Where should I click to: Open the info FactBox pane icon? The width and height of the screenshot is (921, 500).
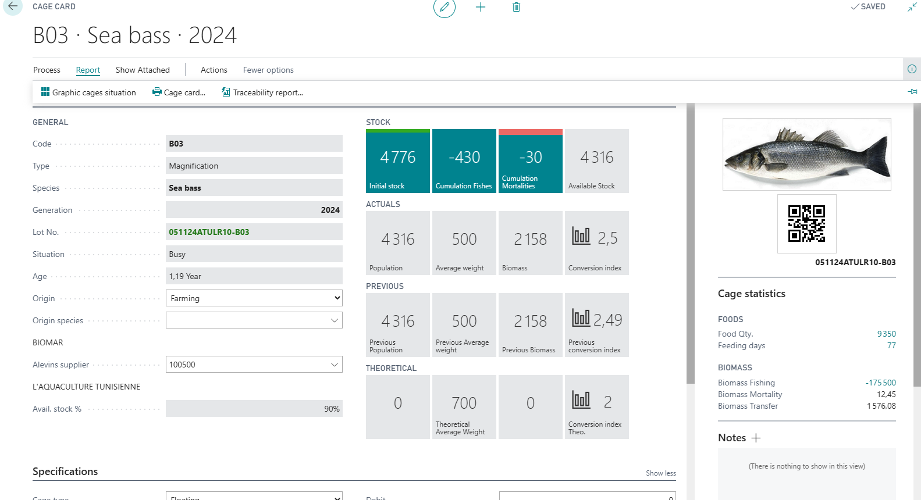(x=912, y=69)
